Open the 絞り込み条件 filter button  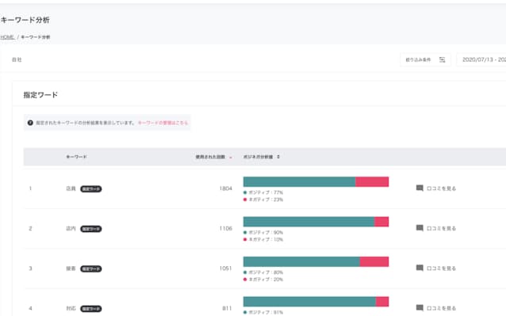425,59
